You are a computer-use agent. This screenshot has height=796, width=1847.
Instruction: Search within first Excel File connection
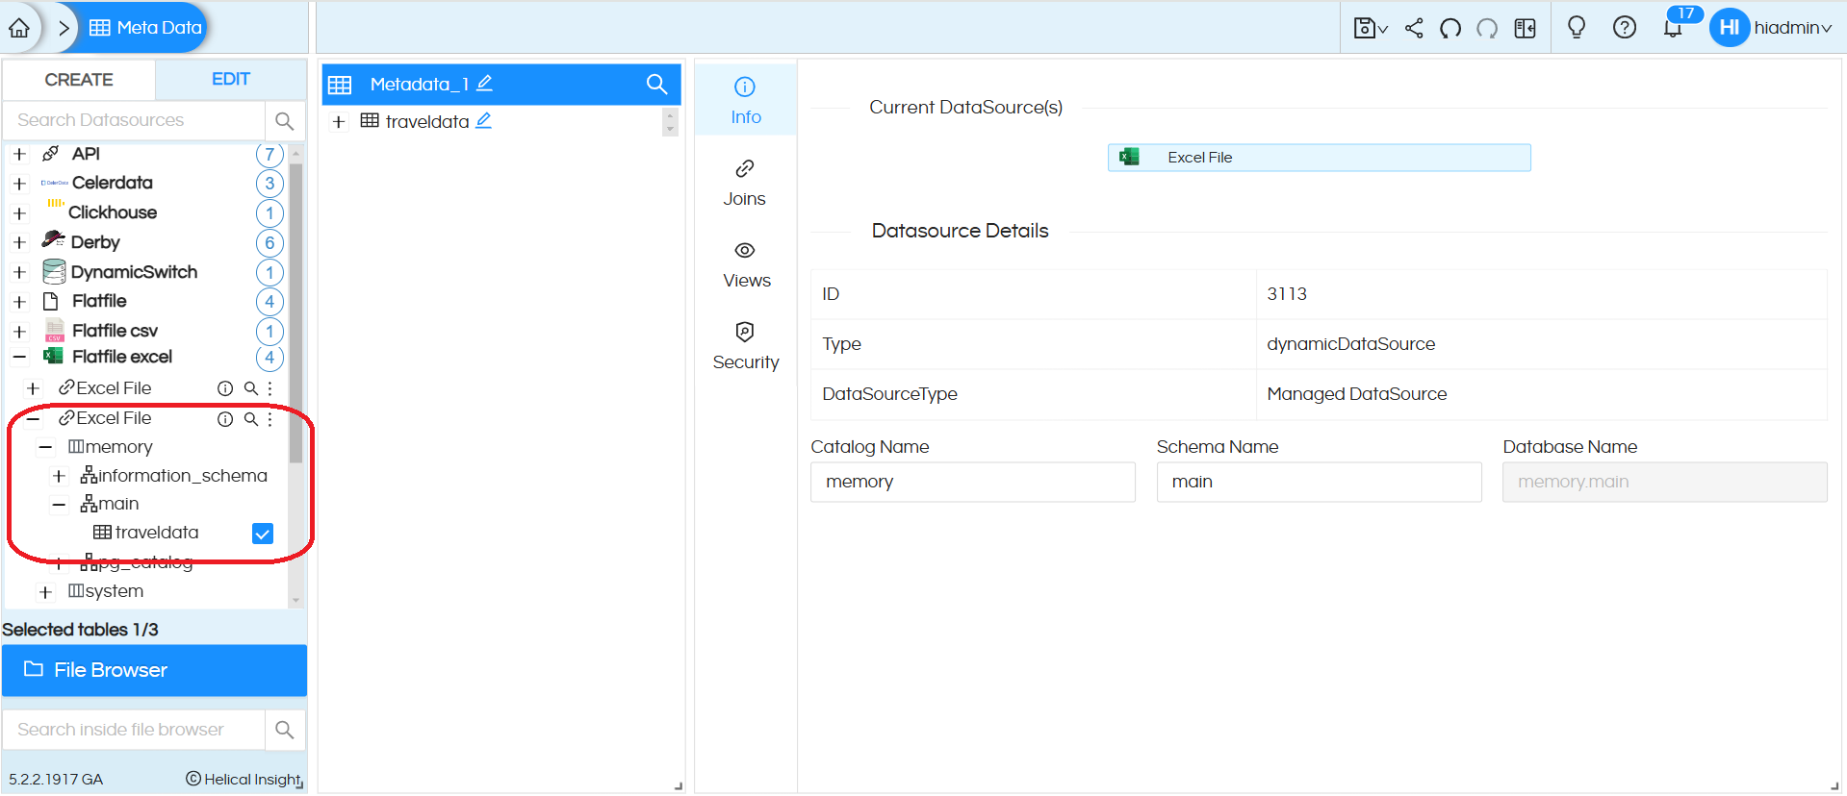pyautogui.click(x=250, y=388)
